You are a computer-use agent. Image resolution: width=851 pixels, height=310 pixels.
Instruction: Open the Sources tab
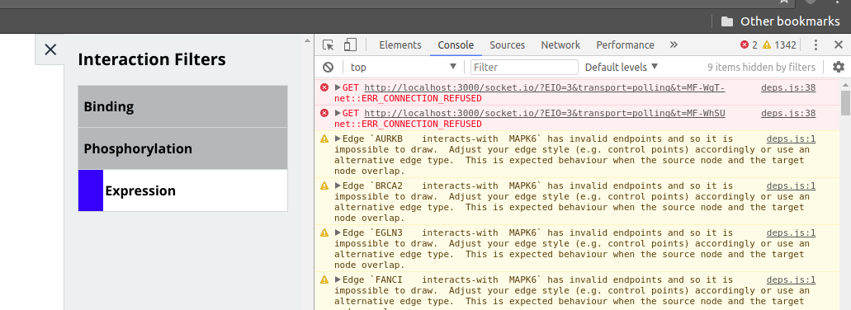[507, 45]
